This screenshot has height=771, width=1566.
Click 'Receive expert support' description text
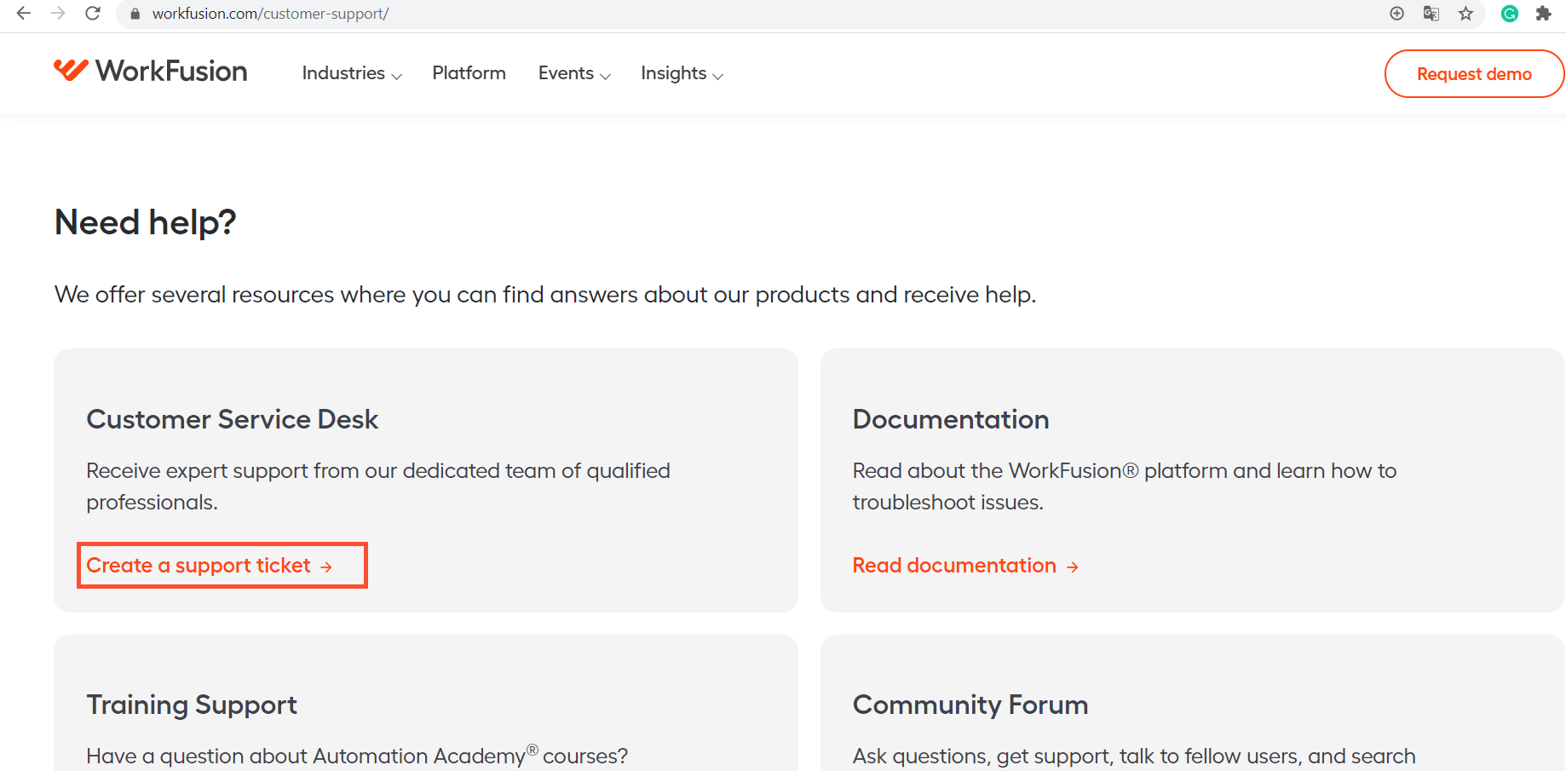[x=378, y=486]
